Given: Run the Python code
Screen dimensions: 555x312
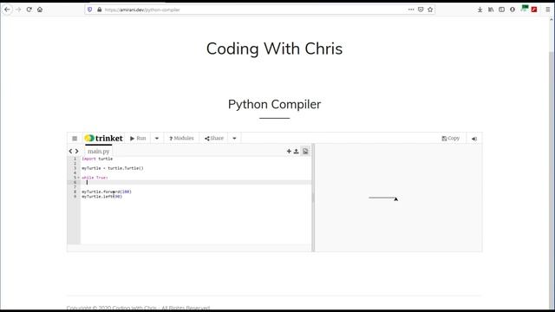Looking at the screenshot, I should [138, 139].
